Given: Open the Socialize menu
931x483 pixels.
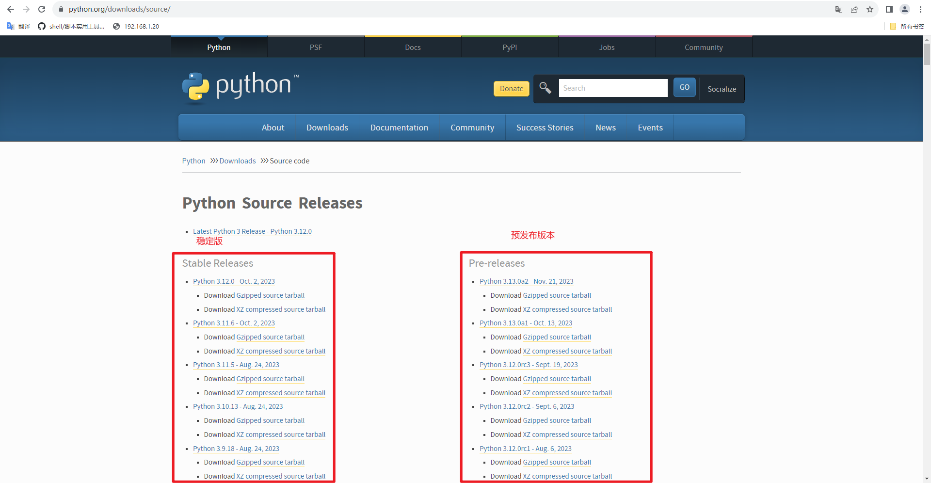Looking at the screenshot, I should (722, 89).
